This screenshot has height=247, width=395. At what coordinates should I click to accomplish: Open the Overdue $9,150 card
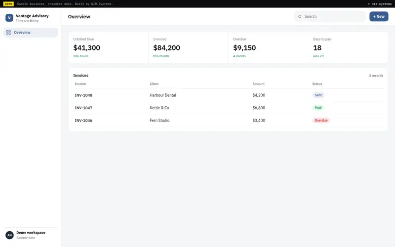pos(268,47)
